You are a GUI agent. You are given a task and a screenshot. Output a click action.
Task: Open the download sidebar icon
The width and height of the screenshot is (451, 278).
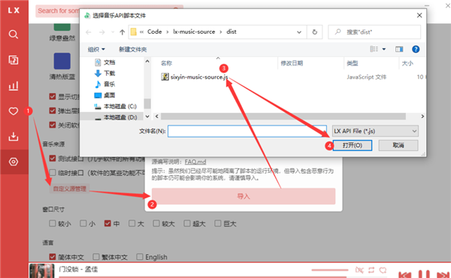14,136
